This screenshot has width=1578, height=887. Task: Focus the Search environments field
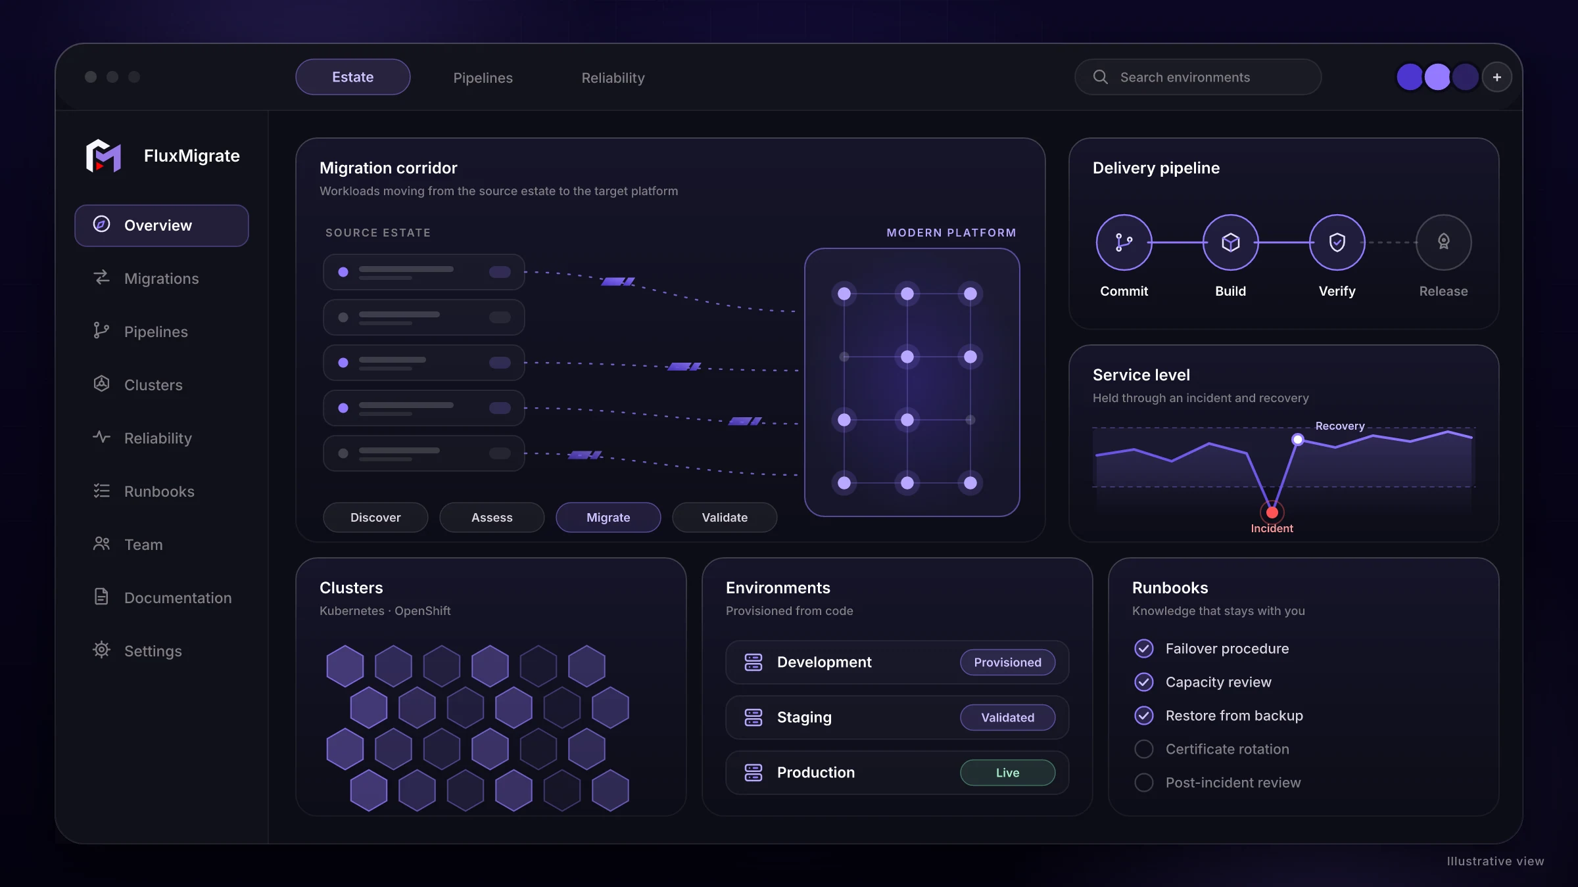pos(1198,77)
